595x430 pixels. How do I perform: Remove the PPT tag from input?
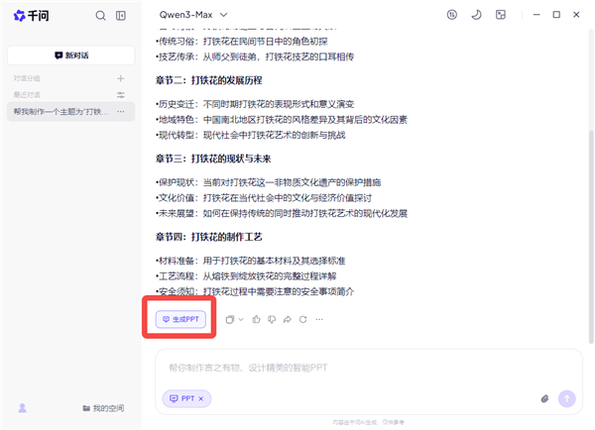point(200,398)
